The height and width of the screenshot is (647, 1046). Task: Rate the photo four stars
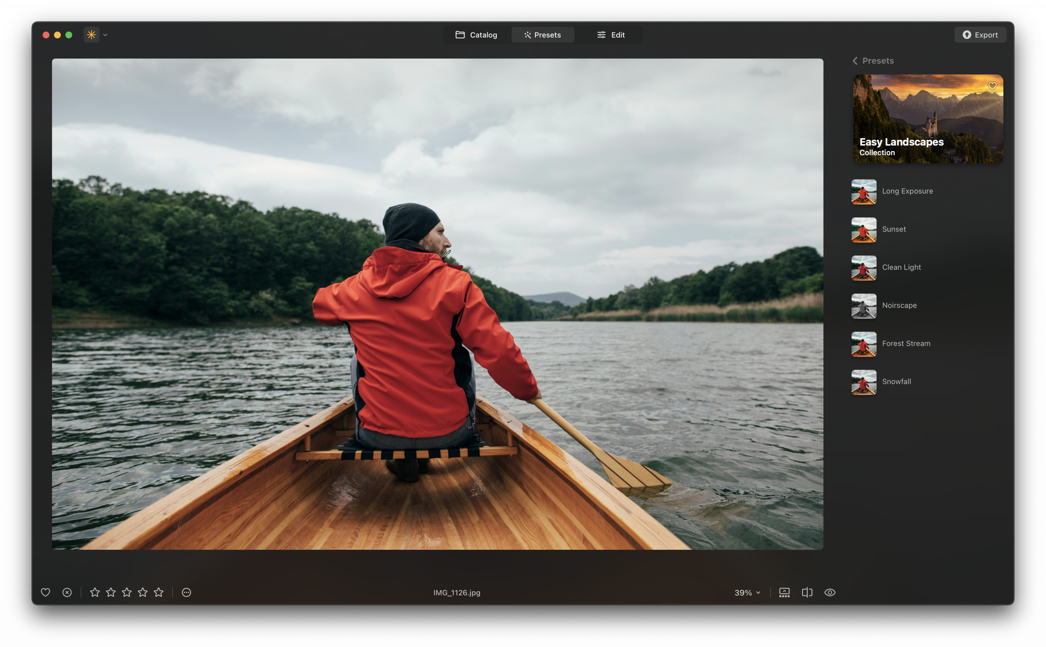[x=143, y=592]
